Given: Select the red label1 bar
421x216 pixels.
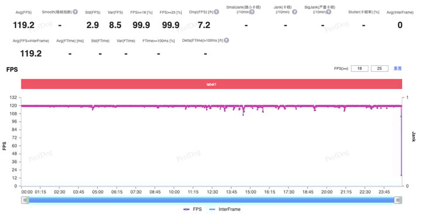Looking at the screenshot, I should (212, 84).
